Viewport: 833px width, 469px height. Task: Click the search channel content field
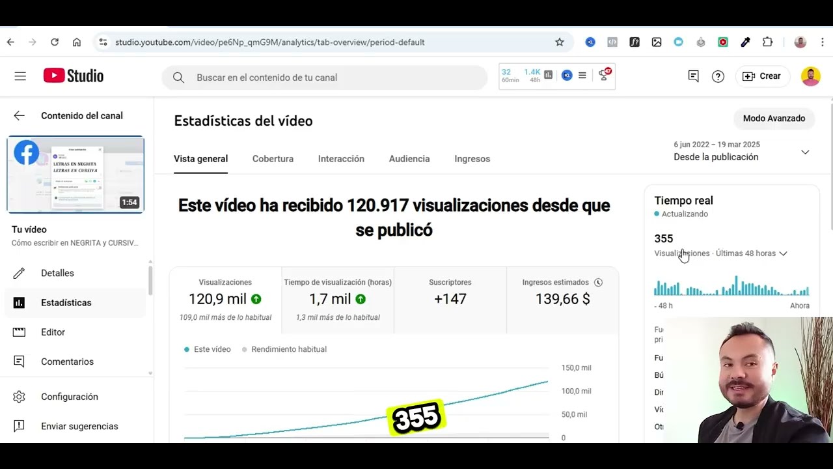[325, 78]
